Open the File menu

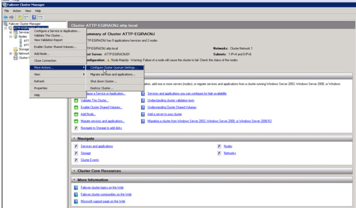point(7,11)
